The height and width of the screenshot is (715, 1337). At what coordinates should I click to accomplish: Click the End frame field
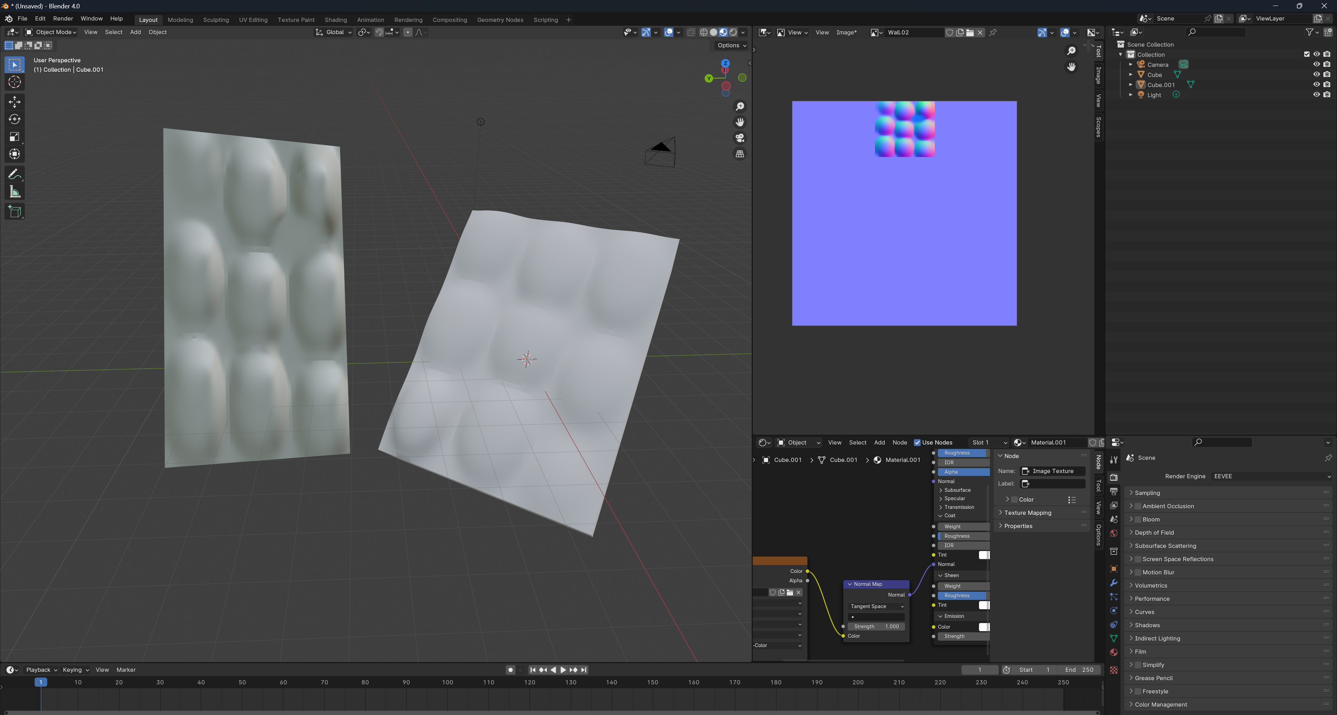[x=1079, y=670]
